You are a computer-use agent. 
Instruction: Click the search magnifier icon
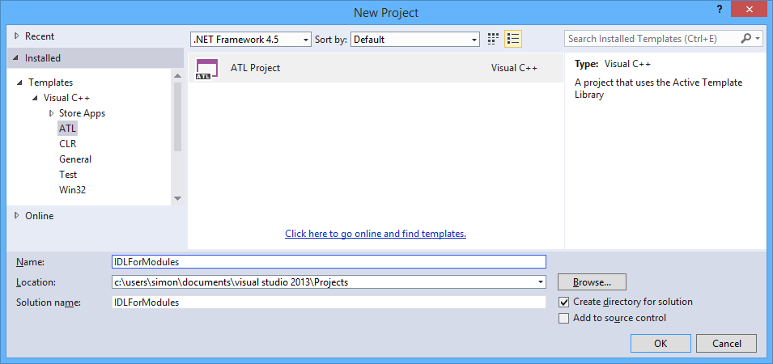pos(746,38)
